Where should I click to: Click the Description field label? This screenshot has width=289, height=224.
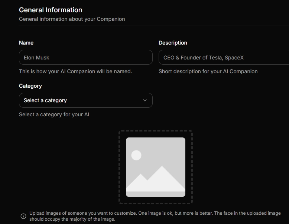(173, 43)
